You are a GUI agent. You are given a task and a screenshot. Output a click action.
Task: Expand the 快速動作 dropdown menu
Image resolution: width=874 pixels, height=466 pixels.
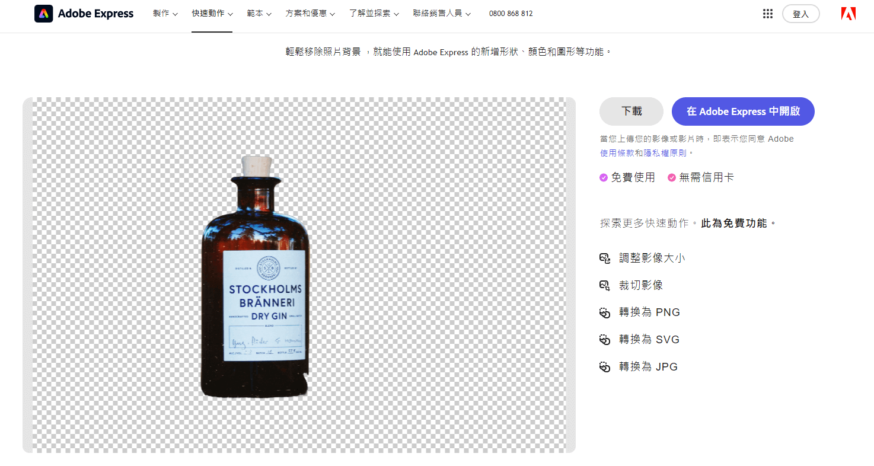pyautogui.click(x=212, y=14)
